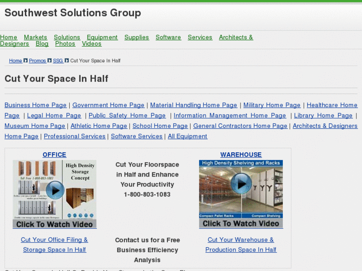The width and height of the screenshot is (362, 271).
Task: Open the Military Home Page link
Action: [272, 105]
